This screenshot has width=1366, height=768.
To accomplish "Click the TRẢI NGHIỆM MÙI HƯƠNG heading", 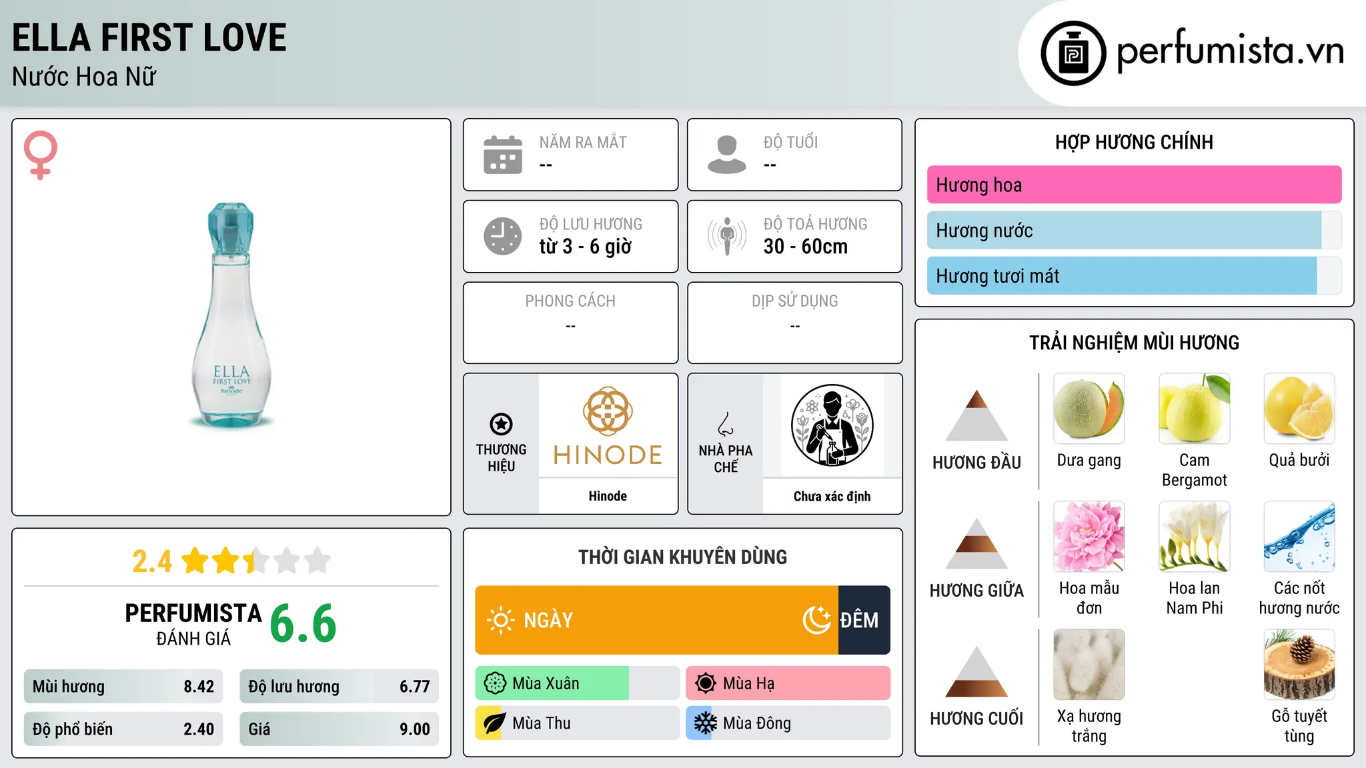I will click(x=1134, y=343).
